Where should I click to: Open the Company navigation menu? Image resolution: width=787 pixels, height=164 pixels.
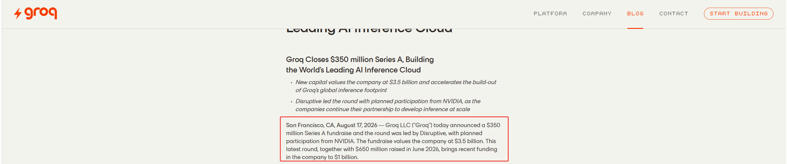[597, 14]
